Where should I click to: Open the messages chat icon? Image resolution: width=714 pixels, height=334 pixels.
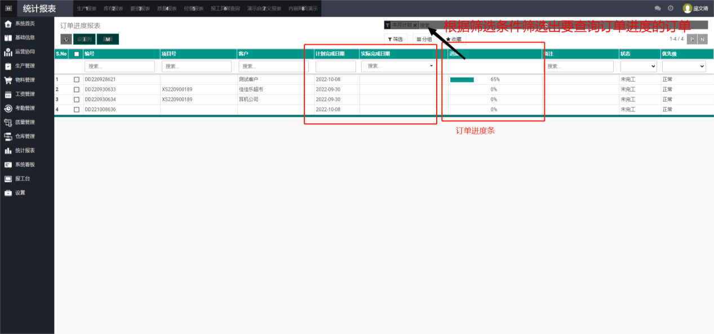click(658, 8)
